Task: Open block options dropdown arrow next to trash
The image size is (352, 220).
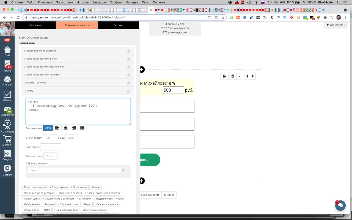Action: (239, 76)
